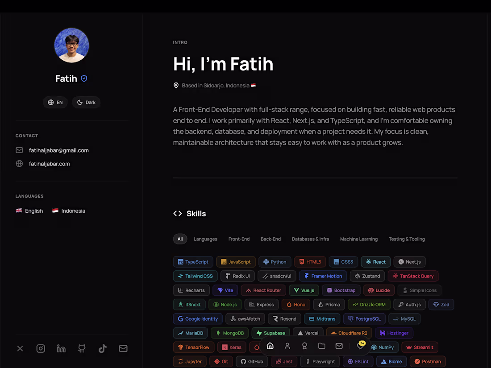The width and height of the screenshot is (491, 368).
Task: Switch to the Machine Learning skills tab
Action: [359, 239]
